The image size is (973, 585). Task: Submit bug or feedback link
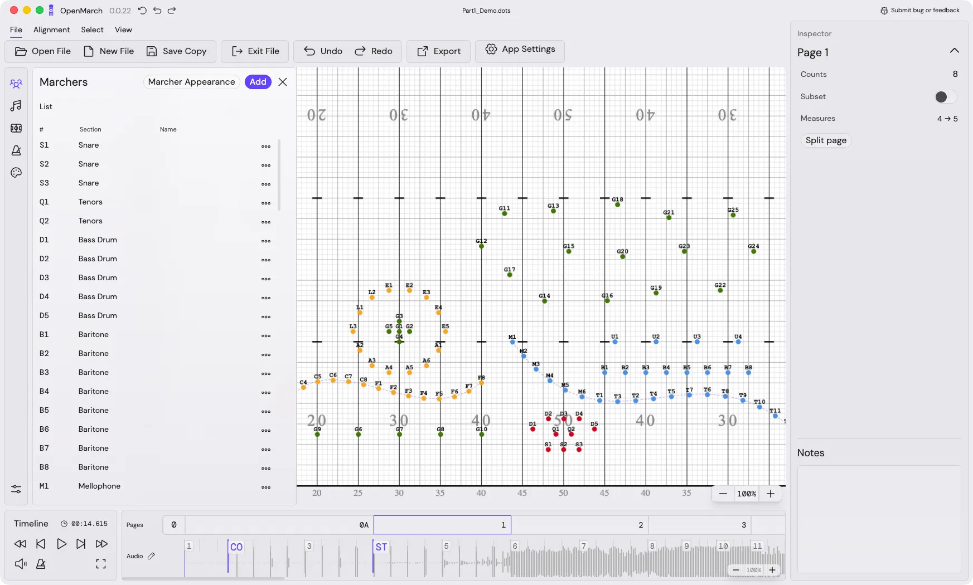pyautogui.click(x=920, y=10)
